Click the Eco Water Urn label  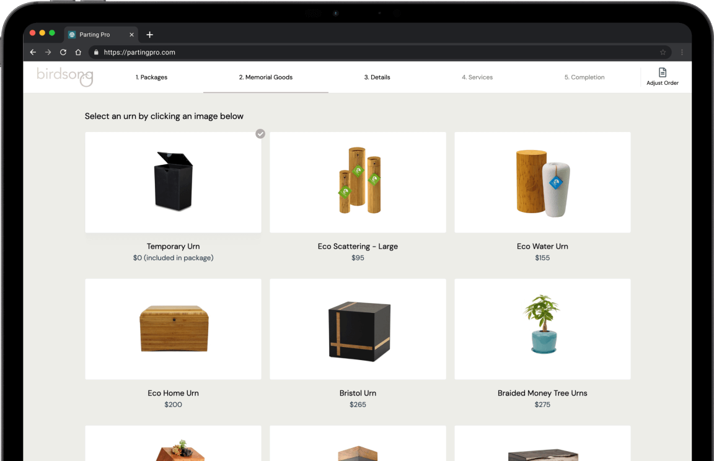[542, 246]
